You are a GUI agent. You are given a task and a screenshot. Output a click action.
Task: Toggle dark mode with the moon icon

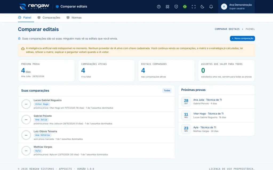(x=202, y=7)
